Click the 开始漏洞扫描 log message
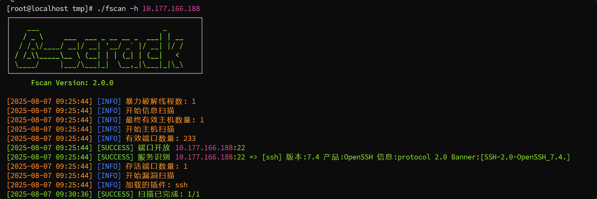The width and height of the screenshot is (597, 199). [150, 176]
